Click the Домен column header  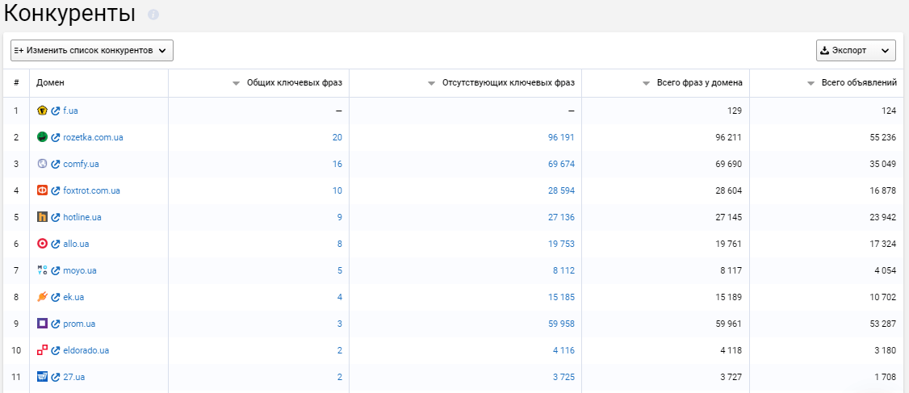pos(50,83)
